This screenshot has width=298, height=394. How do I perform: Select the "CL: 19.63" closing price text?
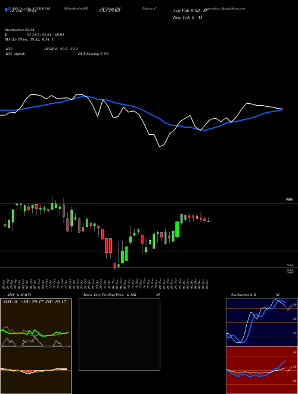pos(110,11)
